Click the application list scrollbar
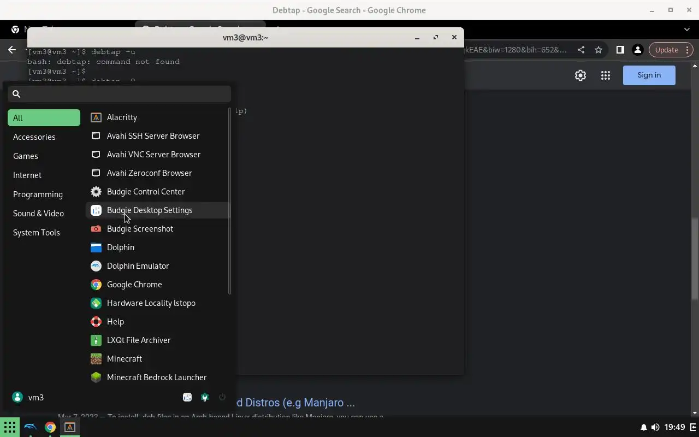This screenshot has height=437, width=699. [229, 202]
